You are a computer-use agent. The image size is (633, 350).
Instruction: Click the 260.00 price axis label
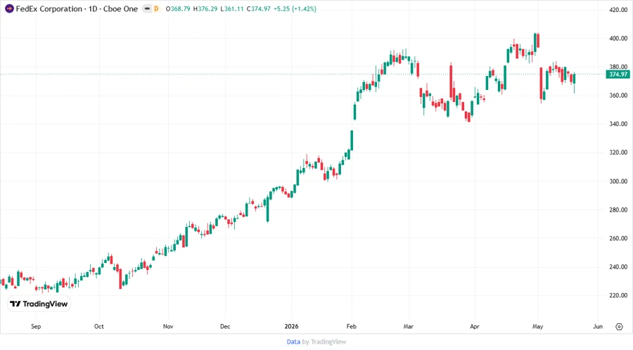[618, 238]
